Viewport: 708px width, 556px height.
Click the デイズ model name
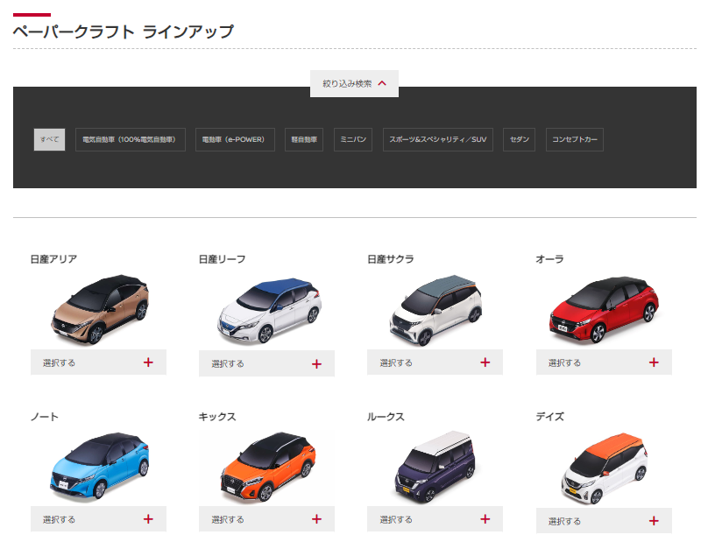coord(550,417)
